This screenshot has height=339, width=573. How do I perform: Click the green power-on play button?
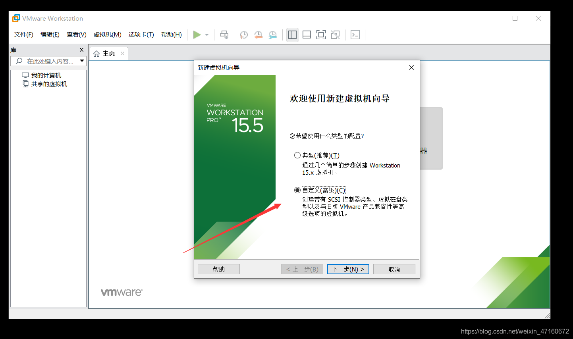point(197,35)
